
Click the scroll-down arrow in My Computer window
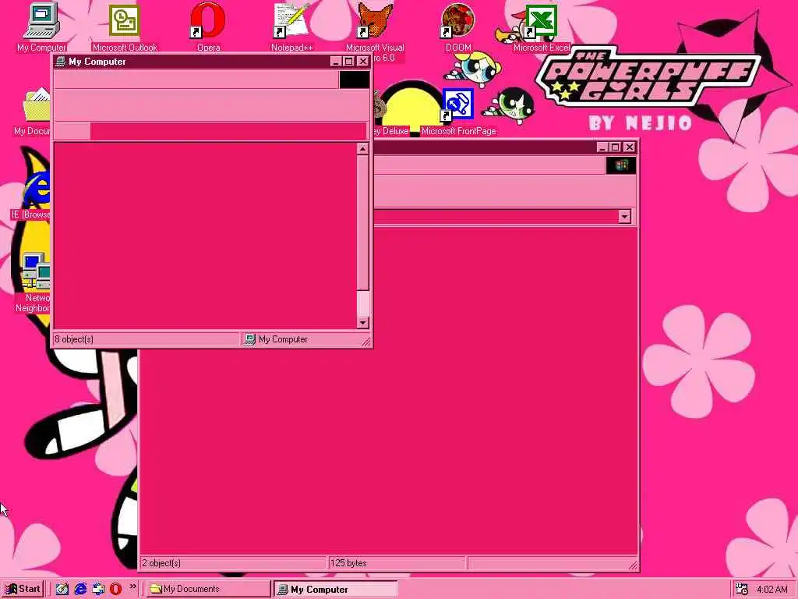pos(362,322)
